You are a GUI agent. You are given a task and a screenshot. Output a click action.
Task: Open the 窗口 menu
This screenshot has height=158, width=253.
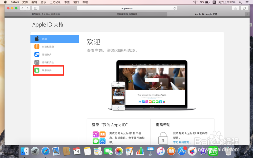76,2
